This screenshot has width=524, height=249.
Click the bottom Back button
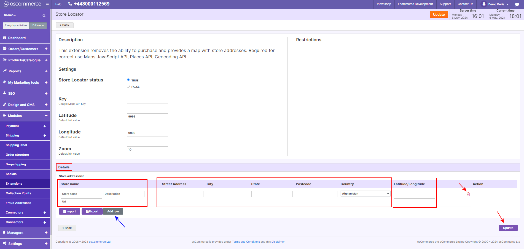click(67, 228)
